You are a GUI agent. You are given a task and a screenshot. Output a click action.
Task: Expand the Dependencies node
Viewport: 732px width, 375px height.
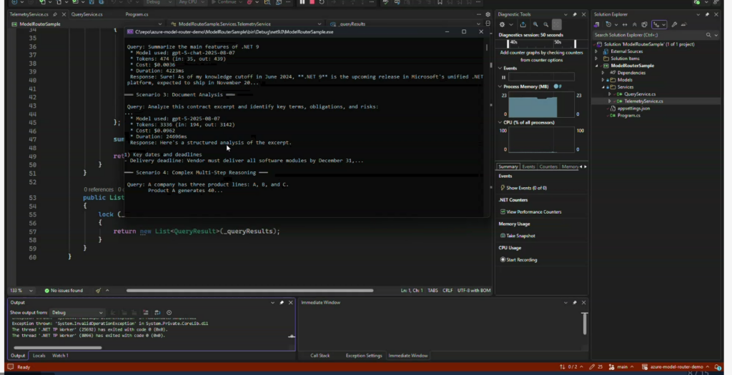pos(603,72)
